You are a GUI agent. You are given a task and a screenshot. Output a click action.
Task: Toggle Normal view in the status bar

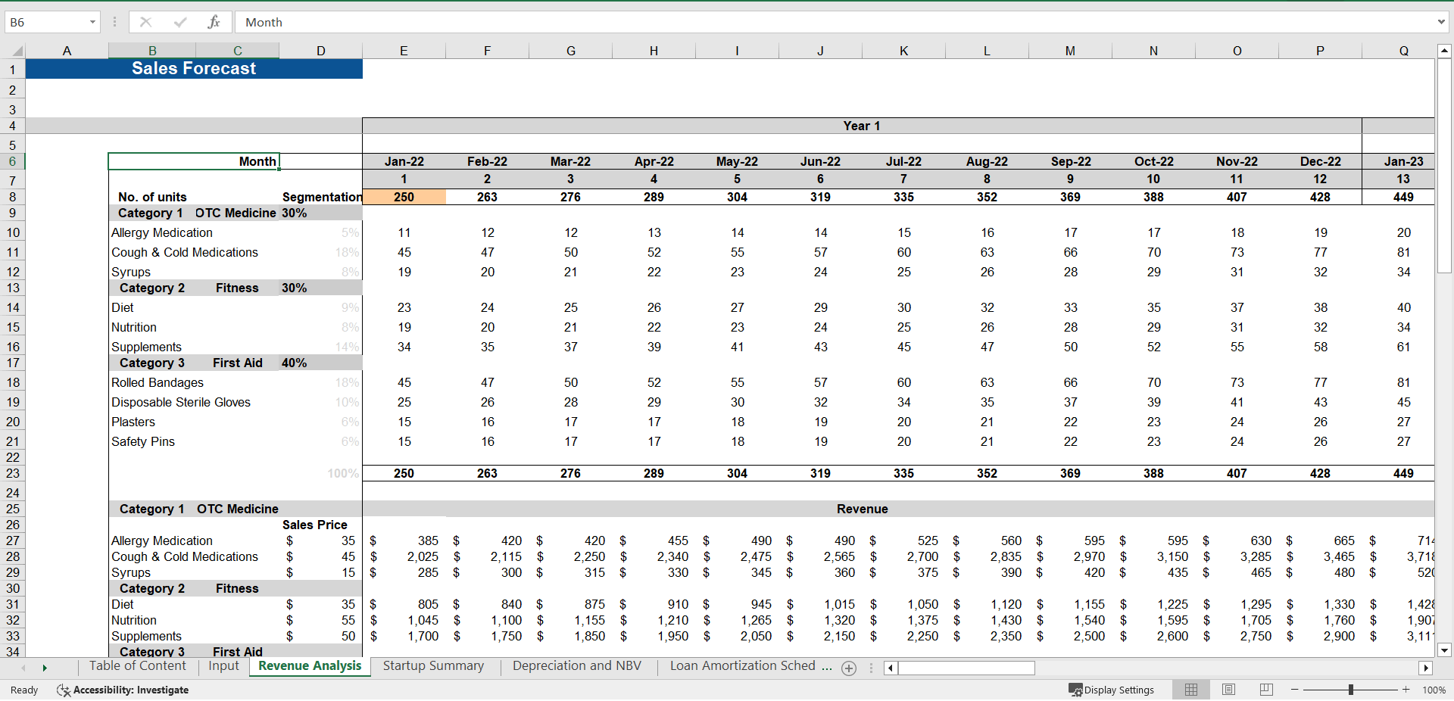(x=1190, y=690)
